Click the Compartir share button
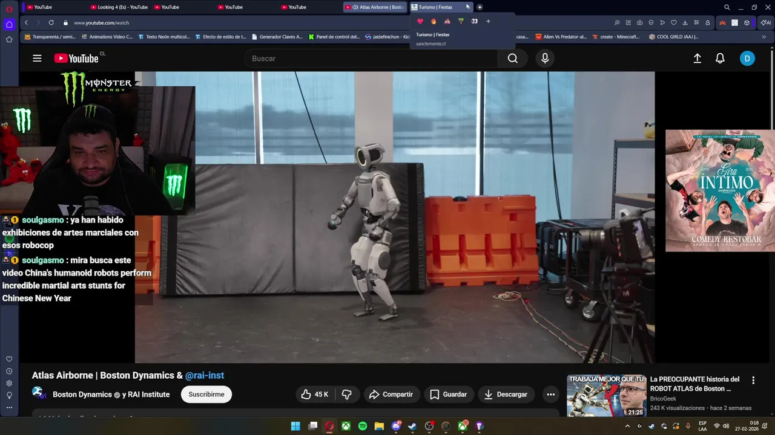775x435 pixels. (x=391, y=395)
